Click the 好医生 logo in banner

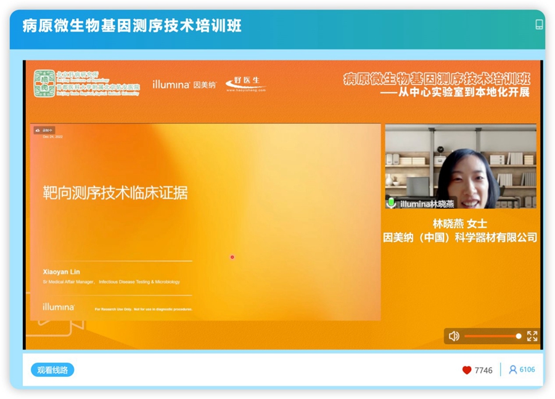tap(246, 84)
